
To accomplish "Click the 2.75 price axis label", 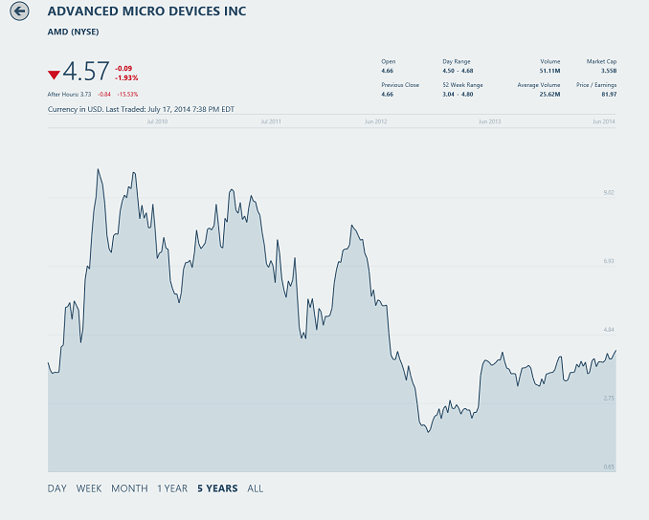I will pyautogui.click(x=609, y=398).
